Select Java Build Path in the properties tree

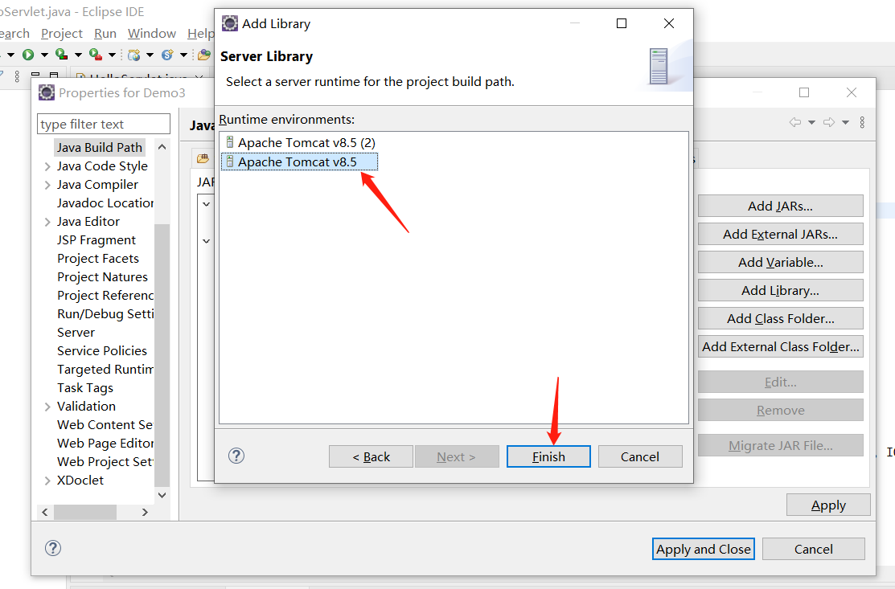coord(100,148)
